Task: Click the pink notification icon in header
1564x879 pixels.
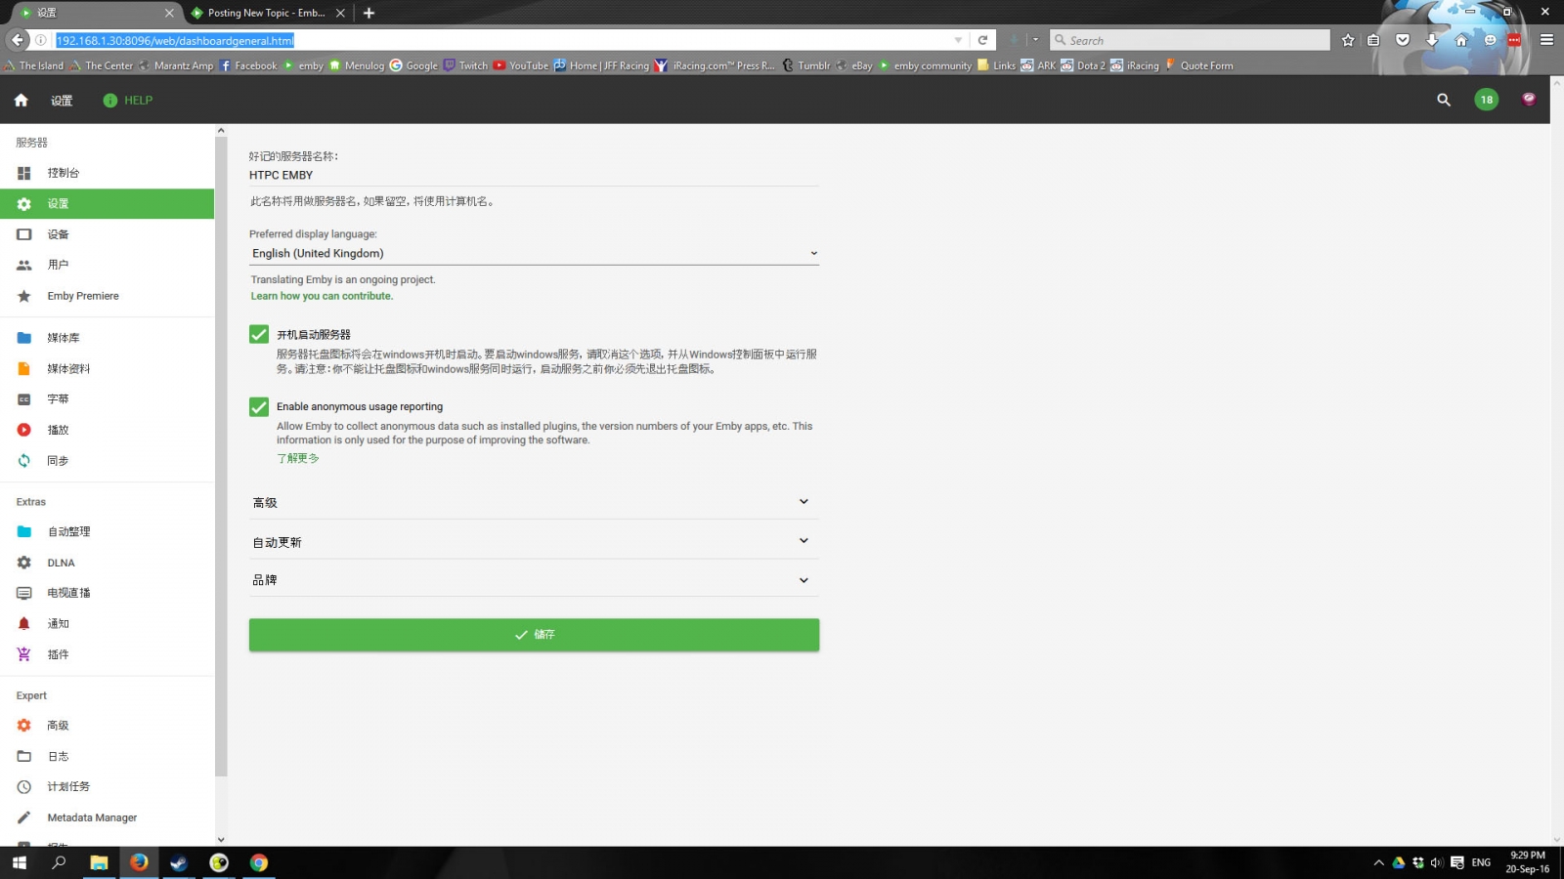Action: click(1529, 99)
